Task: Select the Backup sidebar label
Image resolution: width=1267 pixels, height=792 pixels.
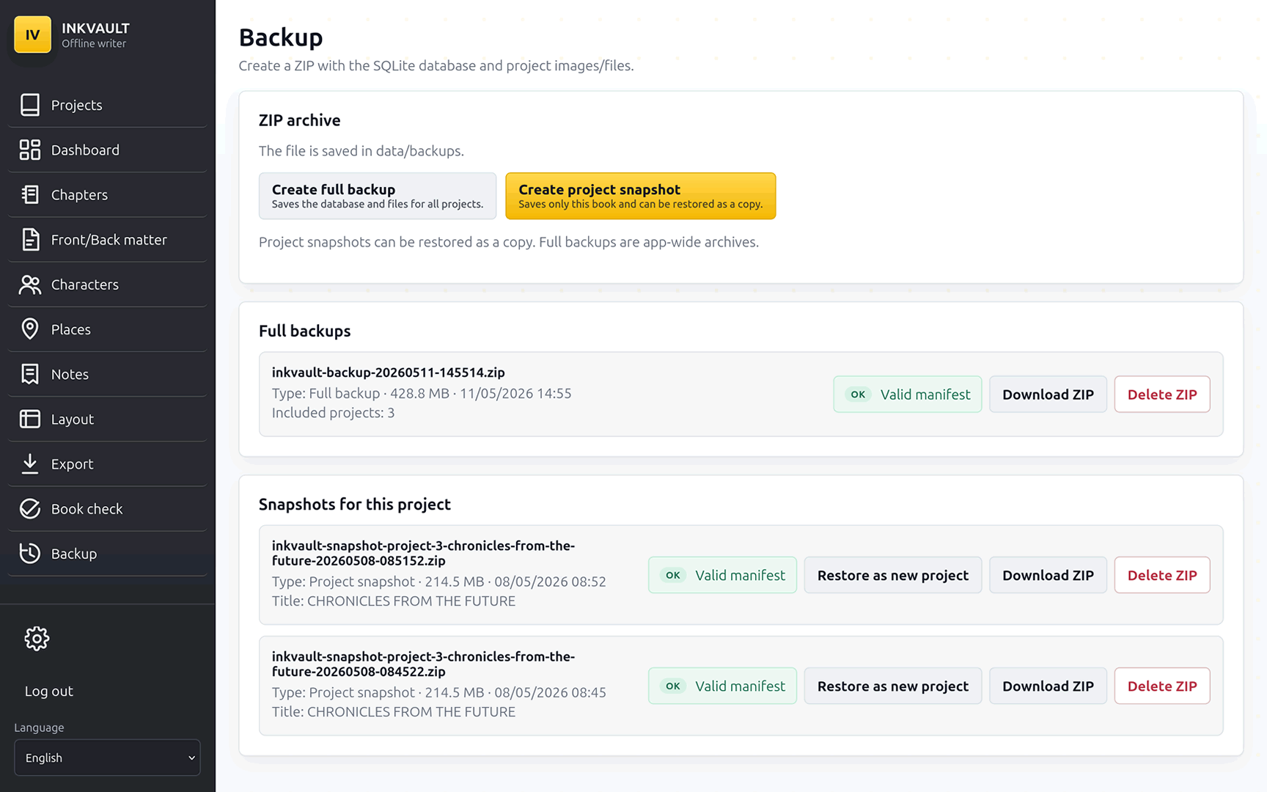Action: (73, 554)
